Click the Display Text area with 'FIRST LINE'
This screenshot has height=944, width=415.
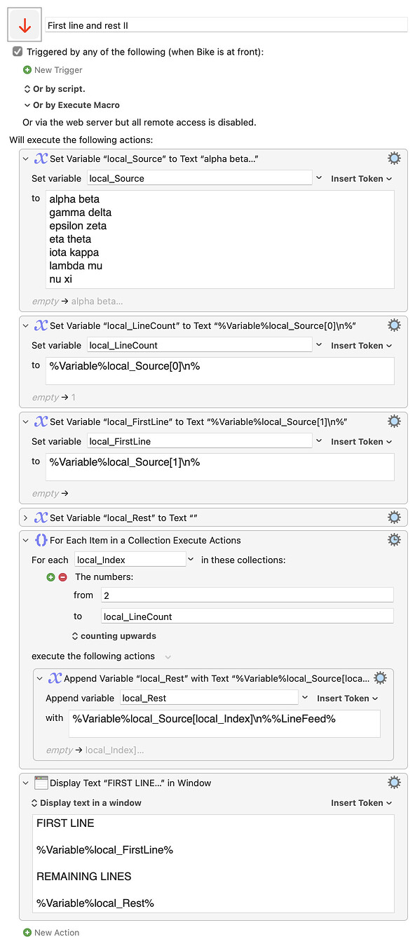[213, 863]
